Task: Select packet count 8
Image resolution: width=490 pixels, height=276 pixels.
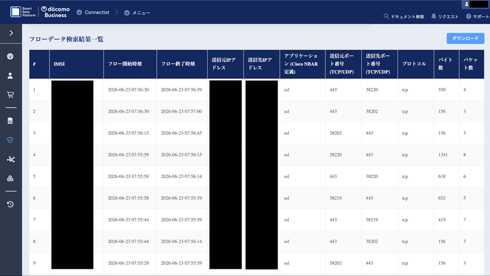Action: tap(465, 155)
